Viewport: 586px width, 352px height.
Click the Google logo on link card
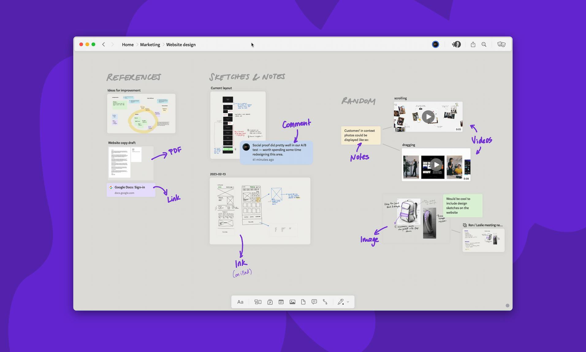pos(111,187)
